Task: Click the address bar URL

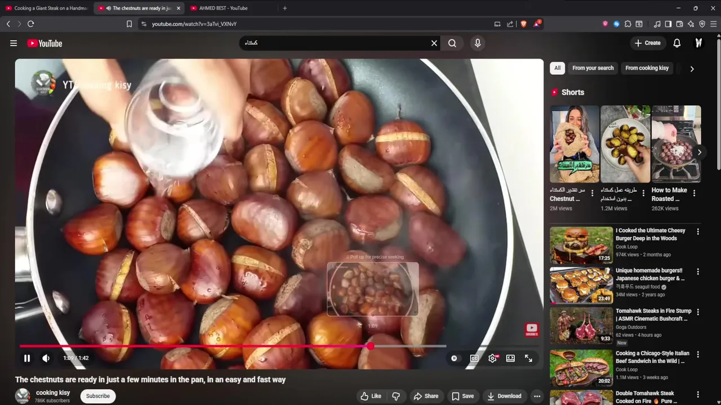Action: [x=194, y=24]
